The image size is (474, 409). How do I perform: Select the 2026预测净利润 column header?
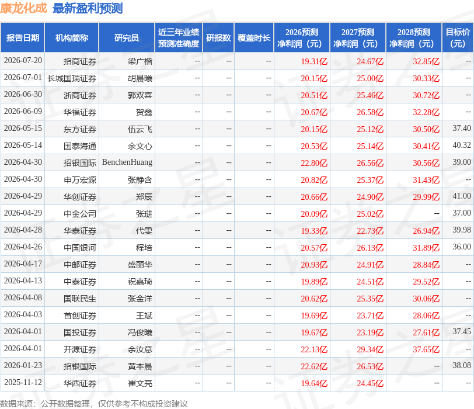(302, 37)
